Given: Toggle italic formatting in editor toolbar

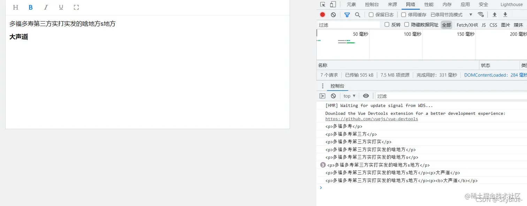Looking at the screenshot, I should [x=46, y=7].
